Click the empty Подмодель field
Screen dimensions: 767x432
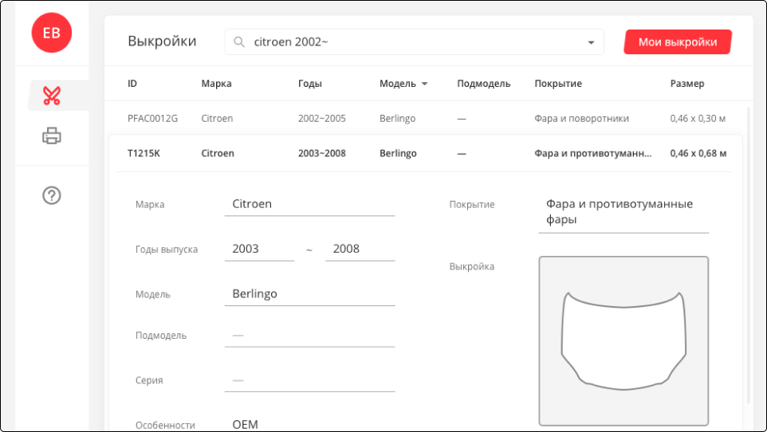309,336
